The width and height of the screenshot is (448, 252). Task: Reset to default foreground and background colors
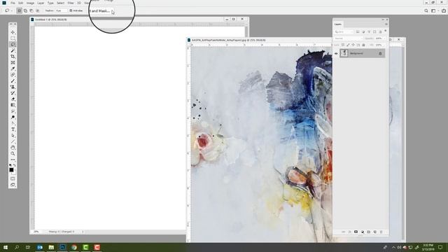[x=10, y=165]
